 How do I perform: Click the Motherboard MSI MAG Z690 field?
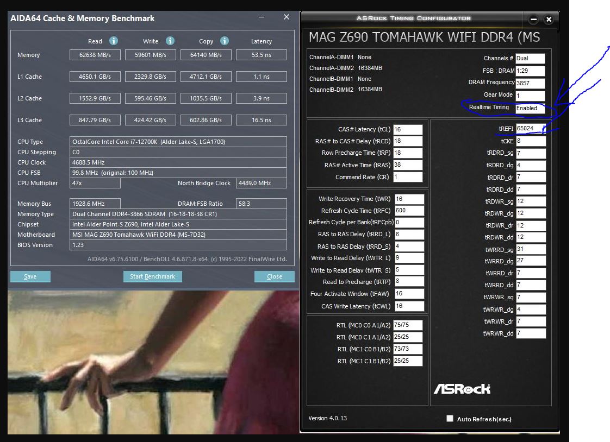coord(178,235)
